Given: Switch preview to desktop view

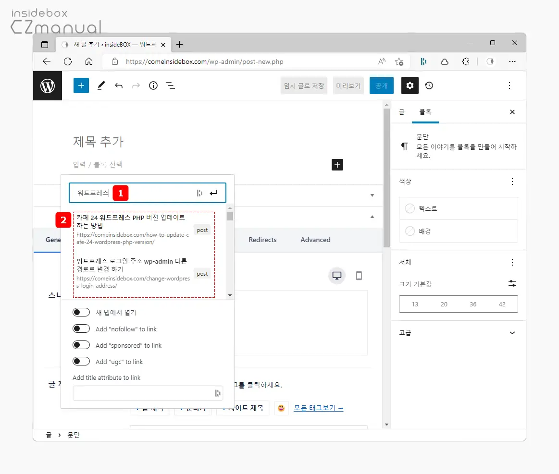Looking at the screenshot, I should pos(337,276).
